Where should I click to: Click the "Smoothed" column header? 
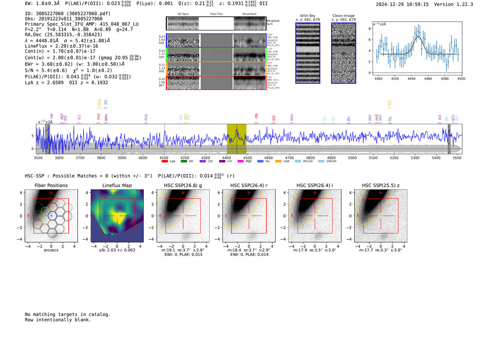[x=249, y=14]
